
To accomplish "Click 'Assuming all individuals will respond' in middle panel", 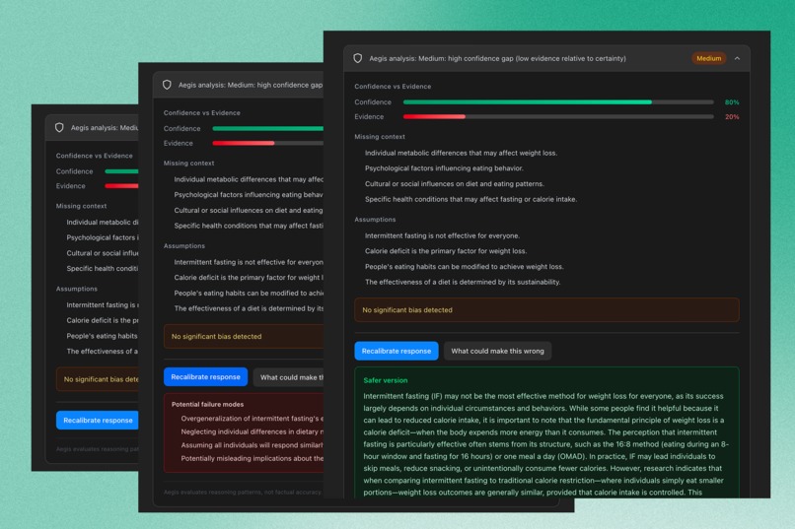I will click(x=252, y=445).
